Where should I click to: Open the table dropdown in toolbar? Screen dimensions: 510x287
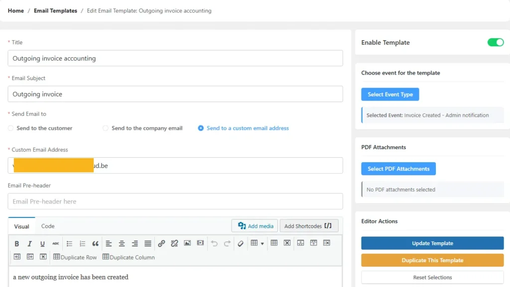[257, 244]
